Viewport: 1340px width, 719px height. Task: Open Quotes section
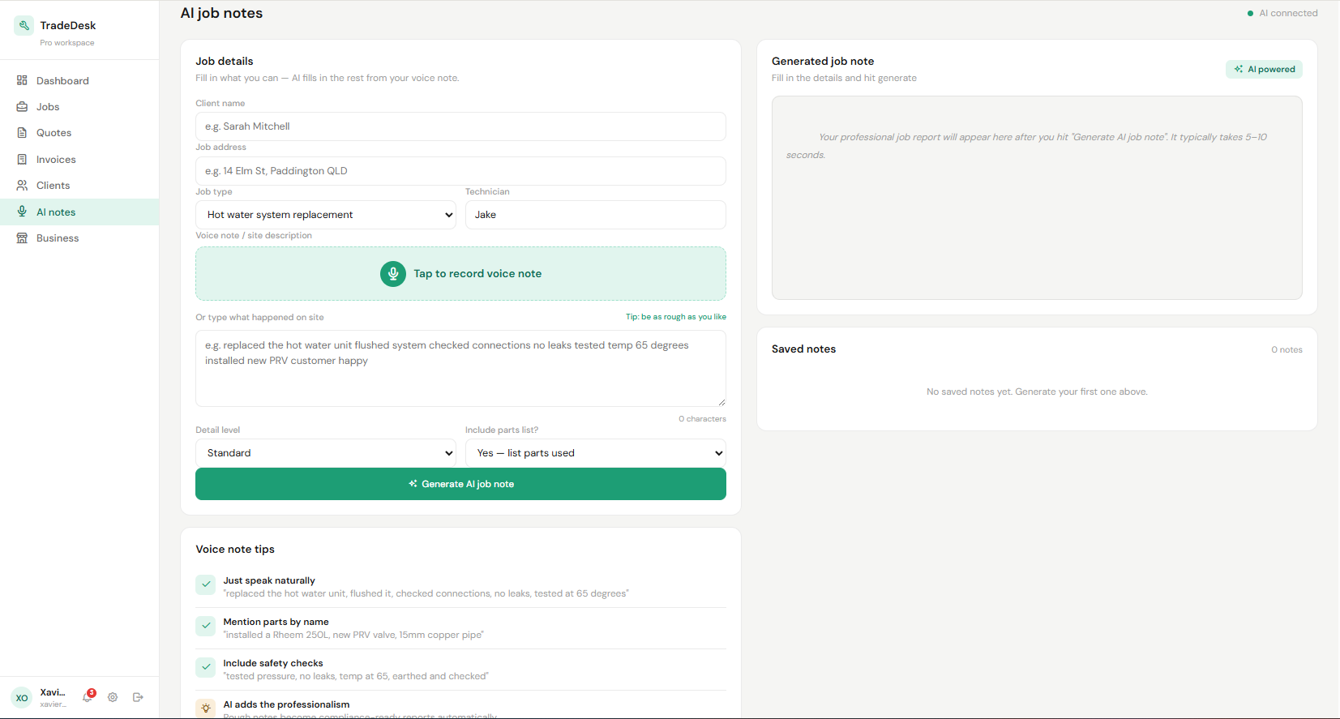tap(79, 132)
